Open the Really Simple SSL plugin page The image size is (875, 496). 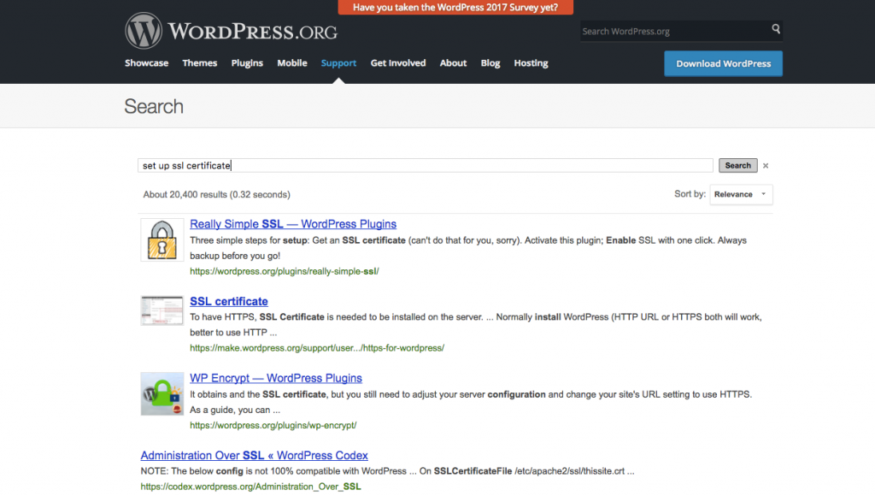293,223
